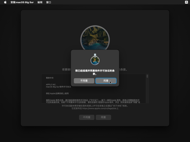Click the 供在Apple品牌系统上使用 line
190x142 pixels.
(x=57, y=93)
